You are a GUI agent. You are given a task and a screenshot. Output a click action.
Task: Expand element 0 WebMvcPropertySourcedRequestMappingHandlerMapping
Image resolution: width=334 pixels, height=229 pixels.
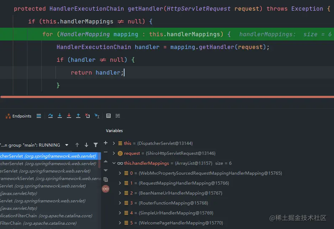click(120, 173)
